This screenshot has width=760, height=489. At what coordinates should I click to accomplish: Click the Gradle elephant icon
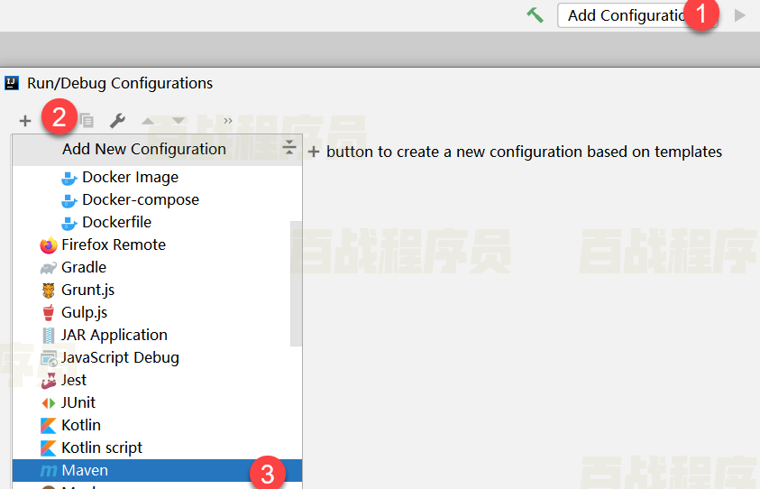(49, 268)
